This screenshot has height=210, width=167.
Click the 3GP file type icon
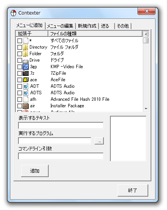[x=26, y=67]
